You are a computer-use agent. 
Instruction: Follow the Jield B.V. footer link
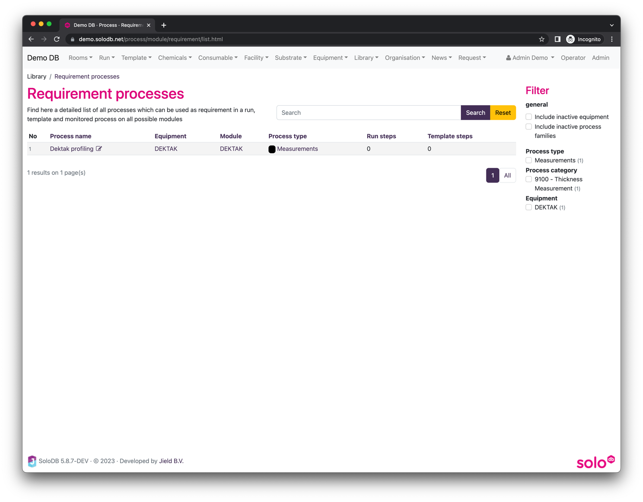[171, 461]
